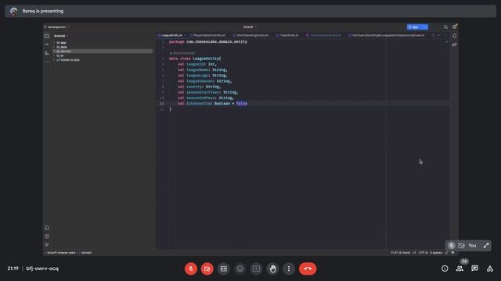Open the in-call chat panel
Screen dimensions: 501x281
point(475,269)
